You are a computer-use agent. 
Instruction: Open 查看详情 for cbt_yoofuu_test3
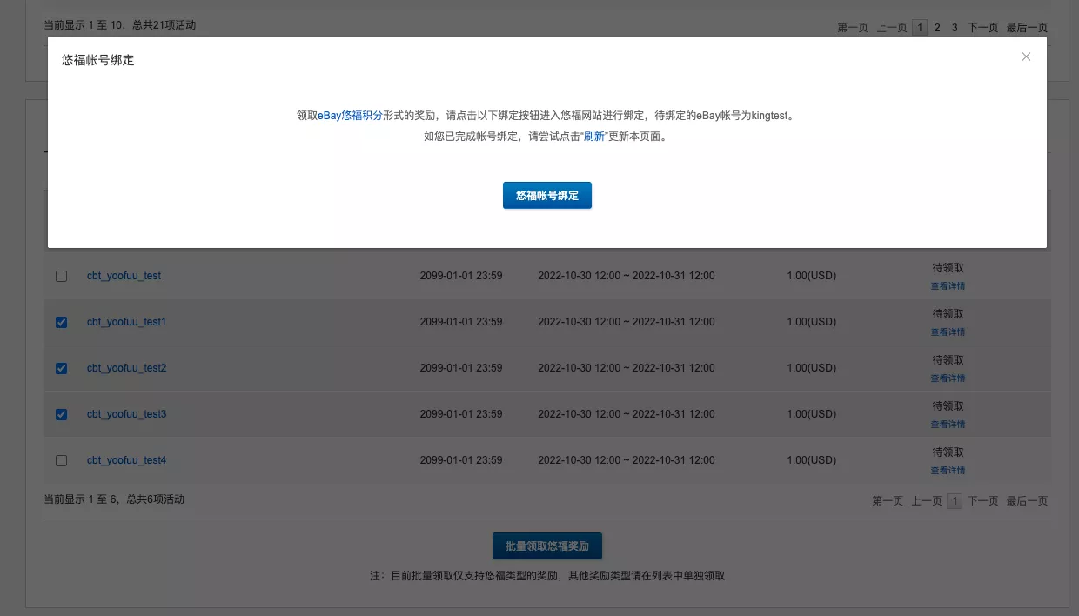[x=948, y=424]
